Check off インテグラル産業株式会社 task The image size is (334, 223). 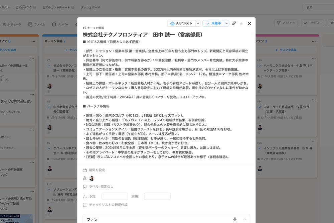[x=260, y=148]
